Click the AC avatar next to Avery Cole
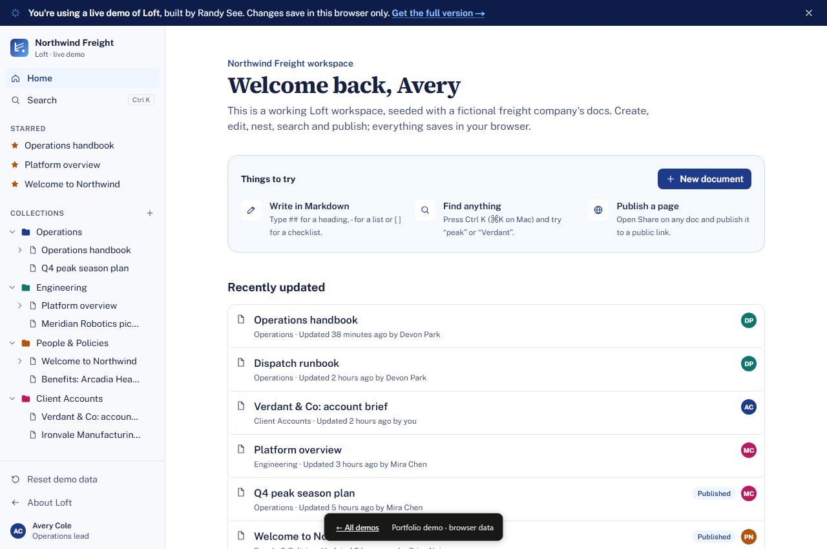Viewport: 827px width, 549px height. (x=18, y=531)
